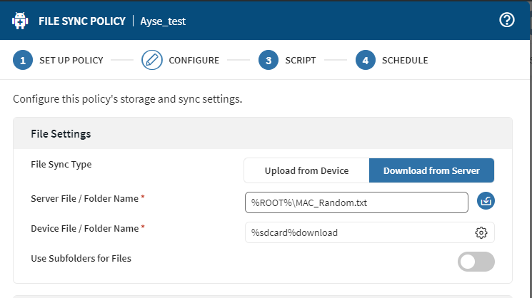
Task: Click the server file browse icon
Action: point(486,201)
